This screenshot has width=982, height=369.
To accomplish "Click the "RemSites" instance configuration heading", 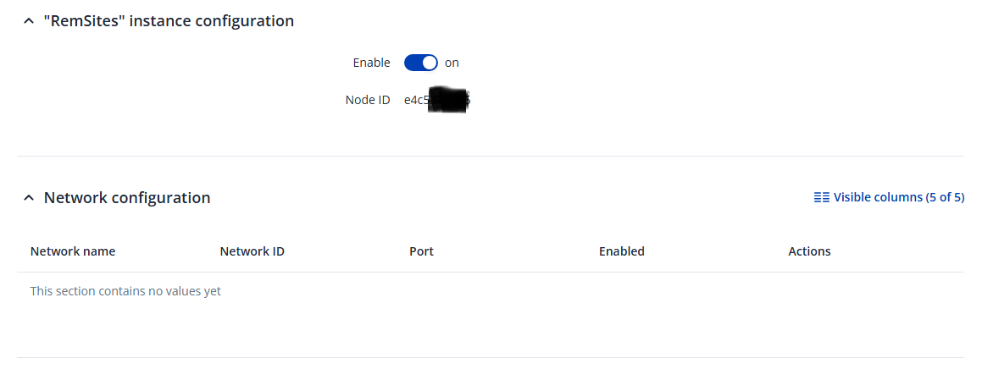I will 169,21.
